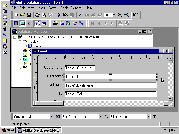The width and height of the screenshot is (179, 134).
Task: Open Print Preview icon
Action: tap(44, 15)
